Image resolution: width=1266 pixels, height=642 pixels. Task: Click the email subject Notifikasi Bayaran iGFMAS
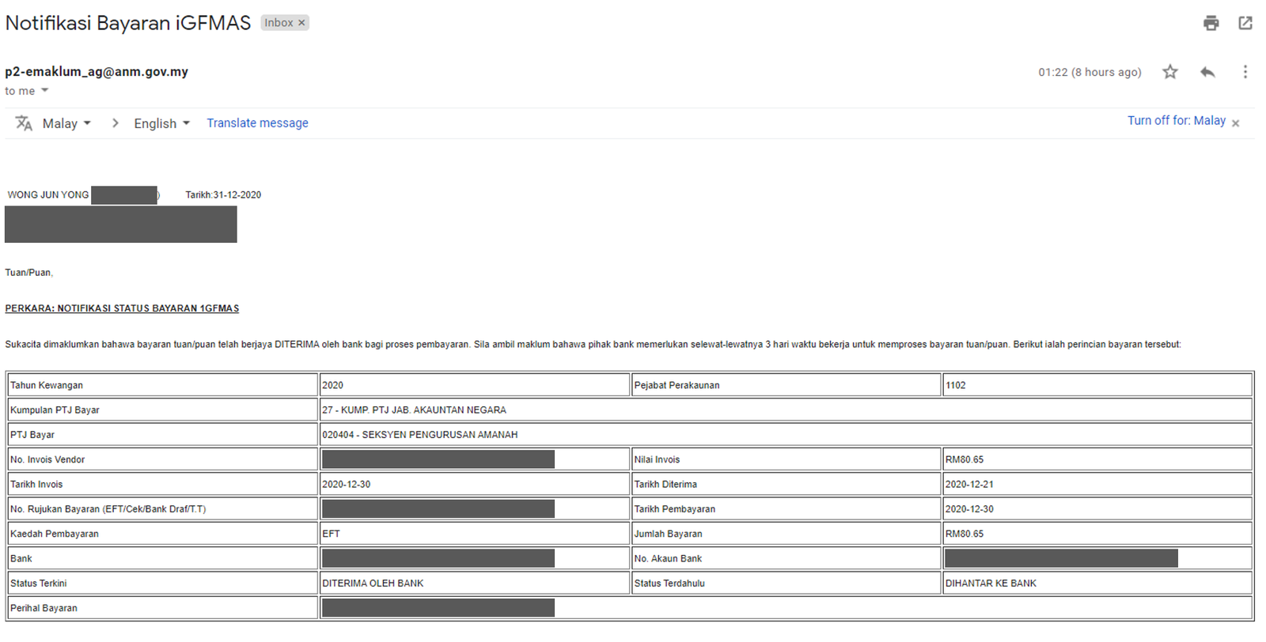point(128,23)
